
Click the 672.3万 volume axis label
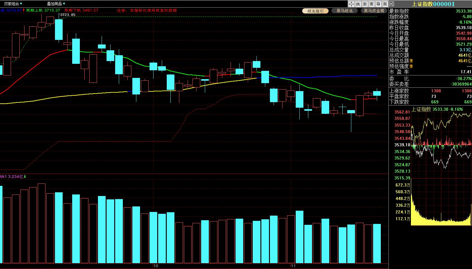pyautogui.click(x=403, y=185)
